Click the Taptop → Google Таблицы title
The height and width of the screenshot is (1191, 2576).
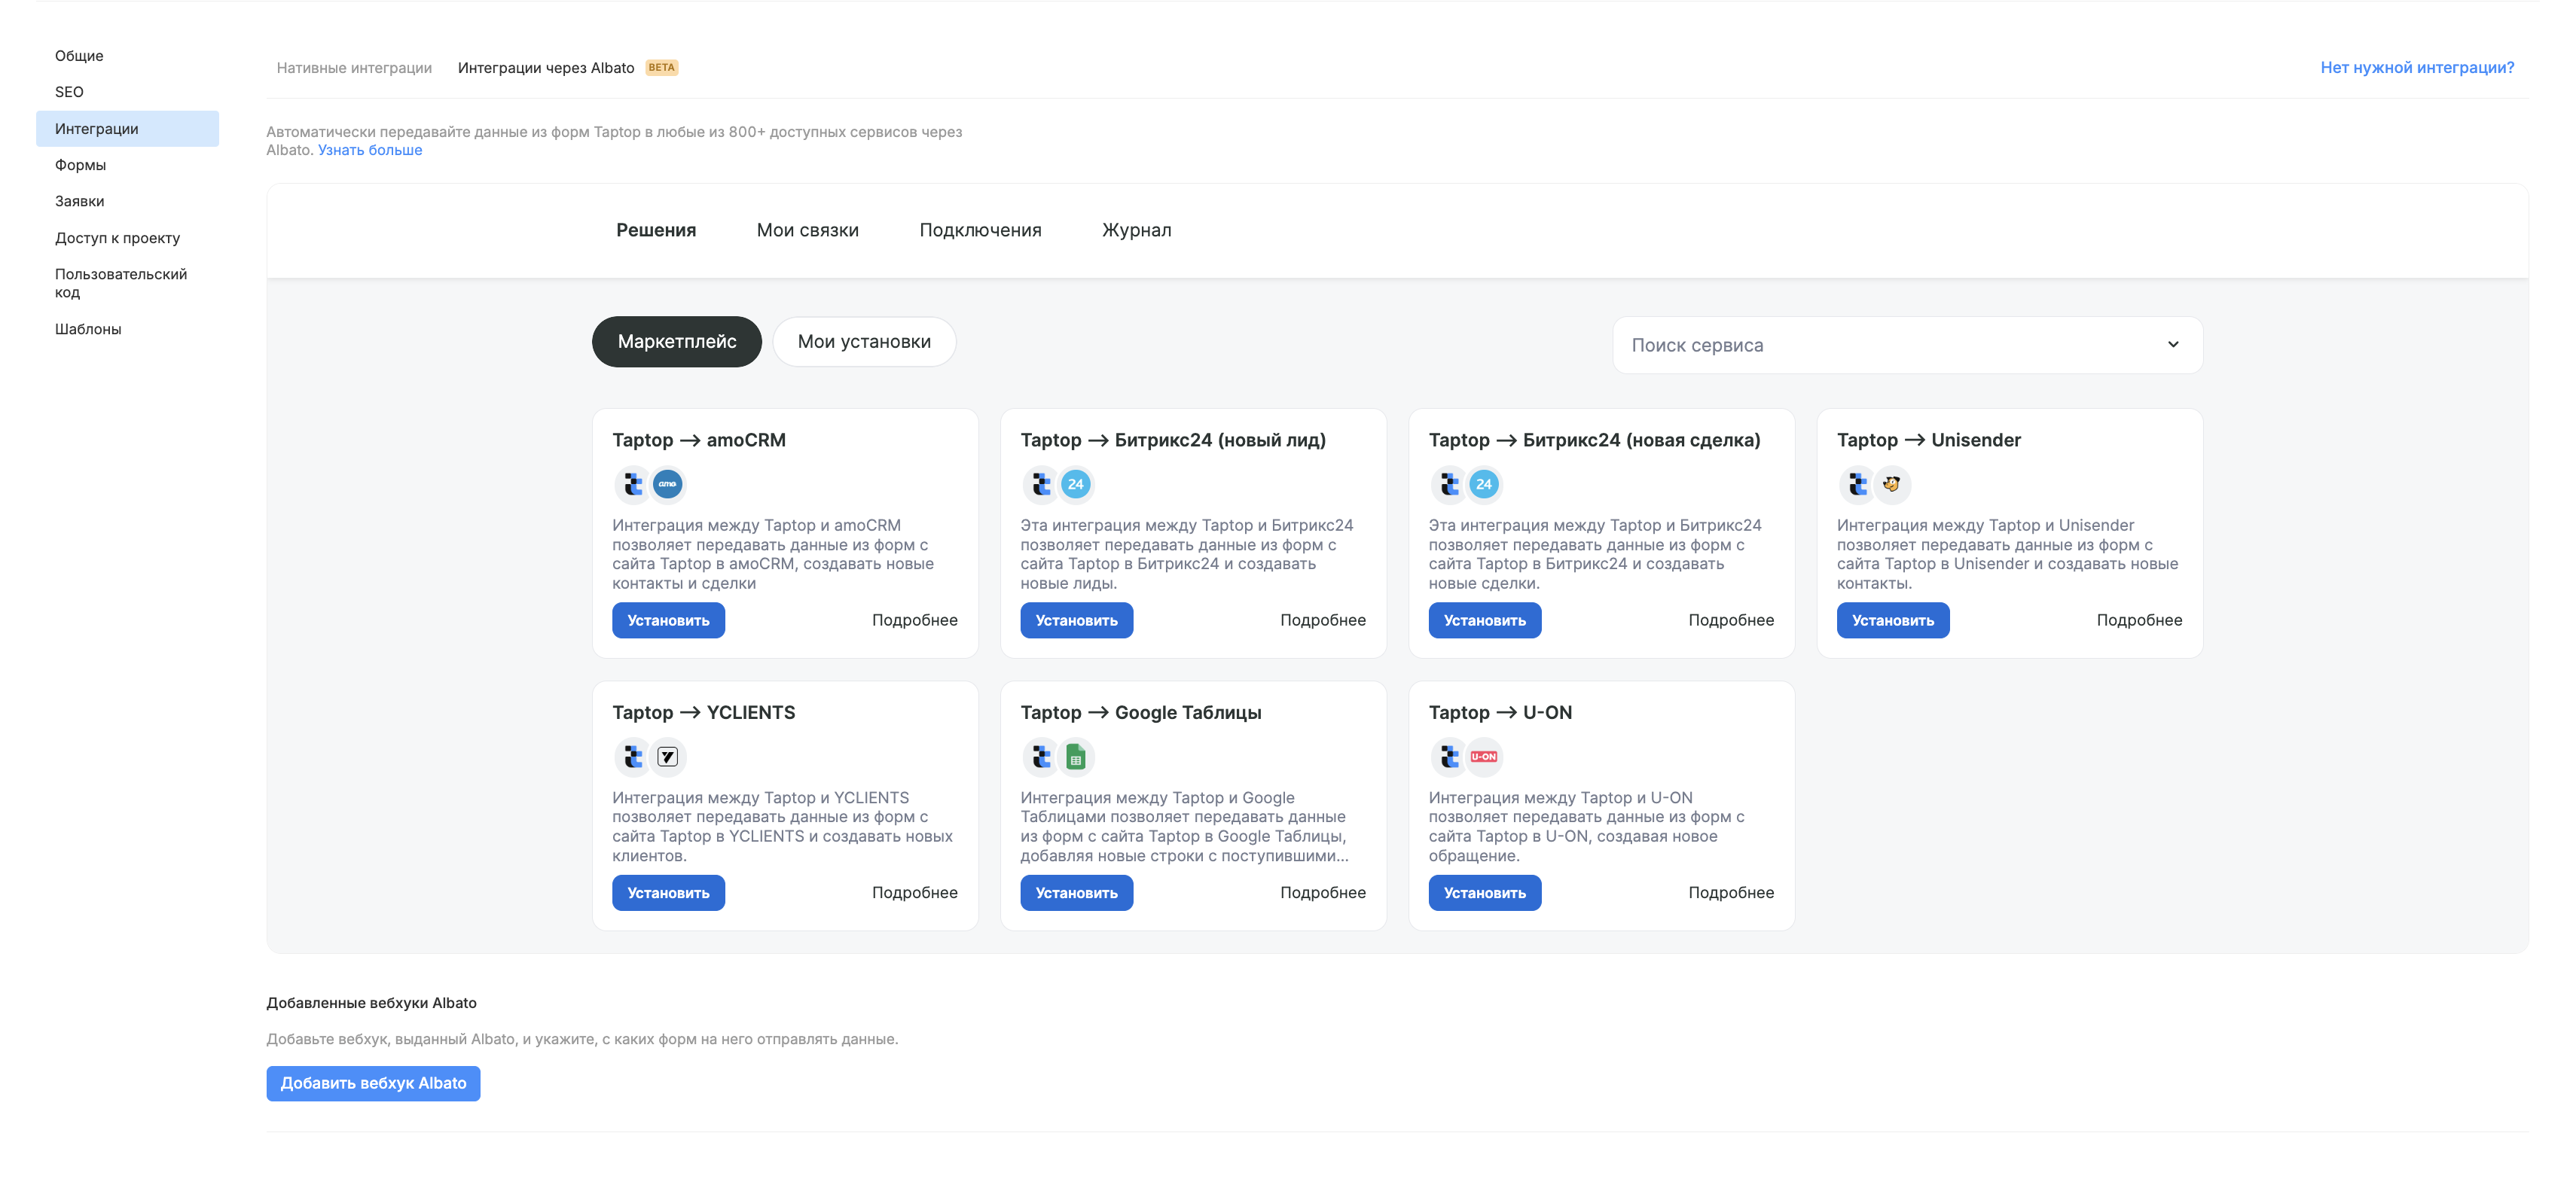pos(1140,714)
